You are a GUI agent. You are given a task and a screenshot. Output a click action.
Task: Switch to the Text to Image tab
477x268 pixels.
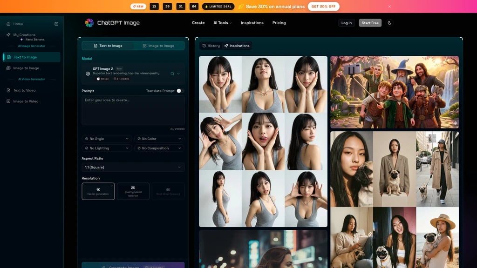[108, 46]
